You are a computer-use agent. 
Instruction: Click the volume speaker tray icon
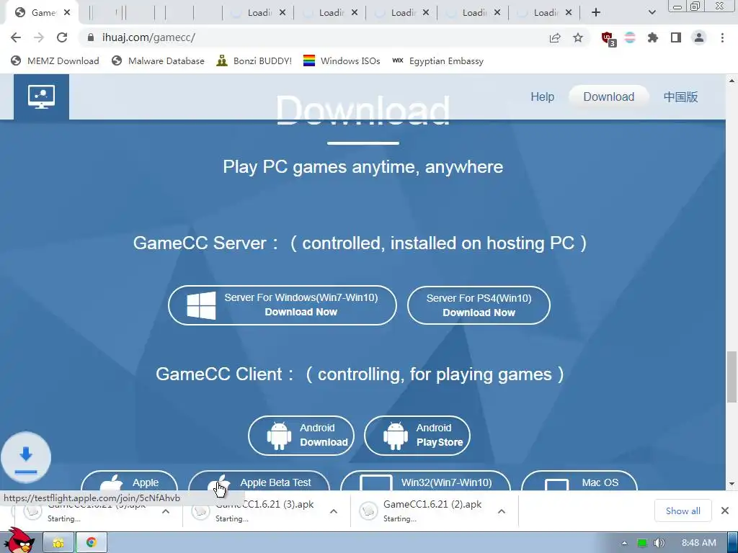(x=659, y=543)
